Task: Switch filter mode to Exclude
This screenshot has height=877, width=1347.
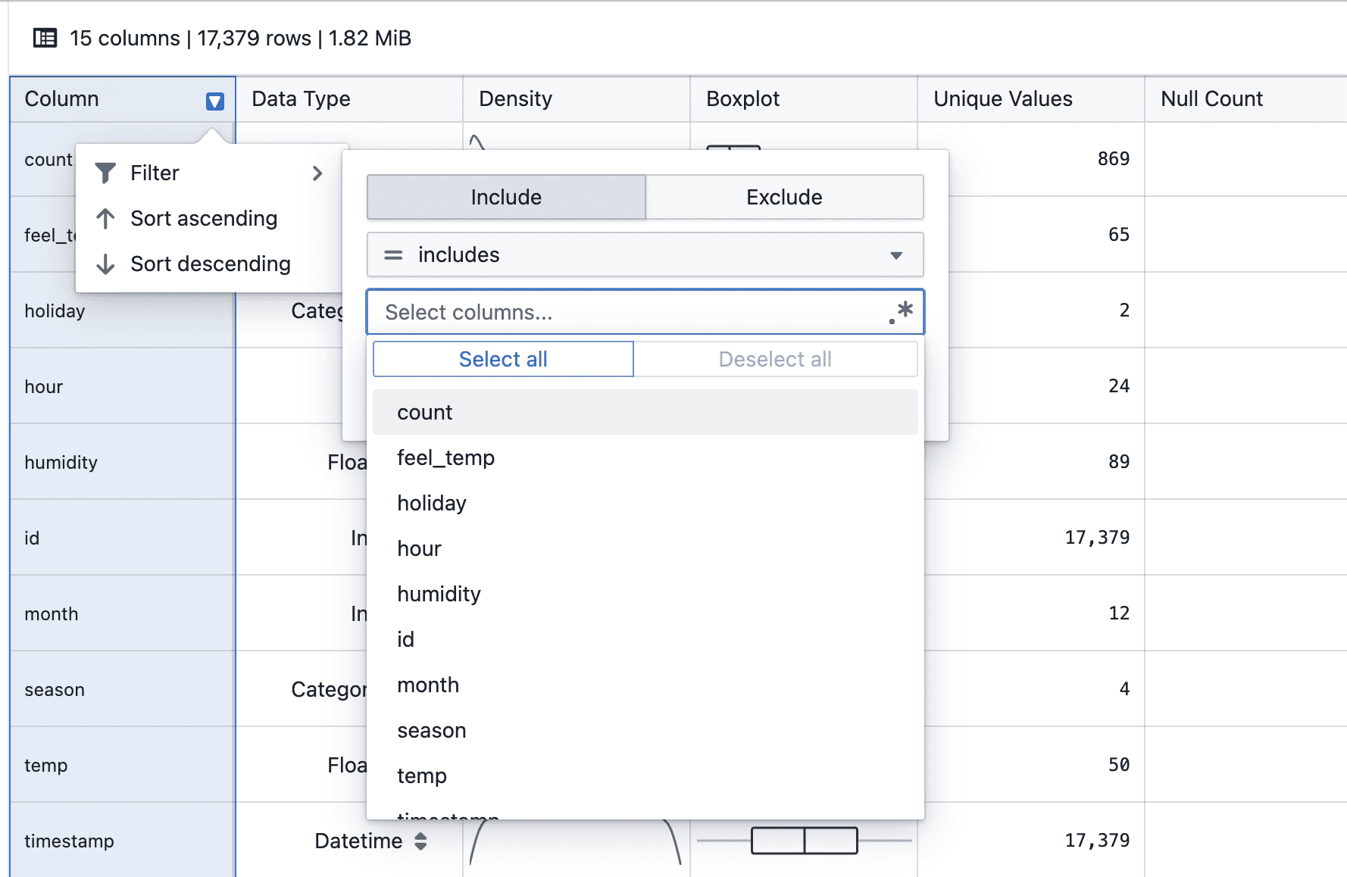Action: [783, 198]
